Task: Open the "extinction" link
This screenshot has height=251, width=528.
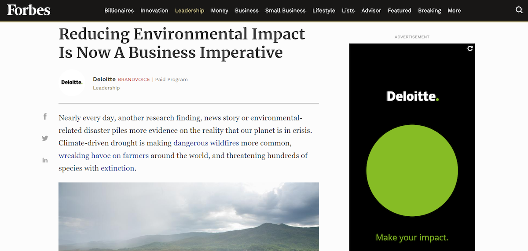Action: [117, 168]
